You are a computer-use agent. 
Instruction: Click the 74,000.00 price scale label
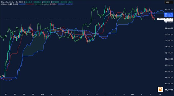[x=169, y=47]
